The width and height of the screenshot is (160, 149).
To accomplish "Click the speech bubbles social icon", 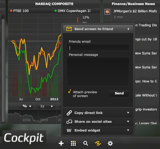I will (x=69, y=122).
